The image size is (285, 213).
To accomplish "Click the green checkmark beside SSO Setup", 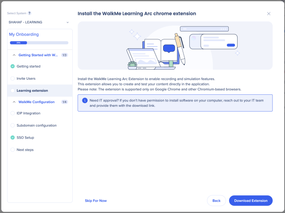I will 12,137.
